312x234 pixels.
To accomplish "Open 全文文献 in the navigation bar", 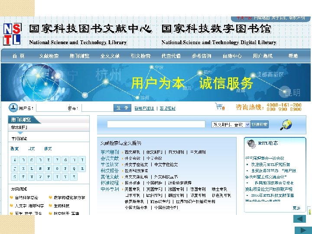I will (110, 56).
